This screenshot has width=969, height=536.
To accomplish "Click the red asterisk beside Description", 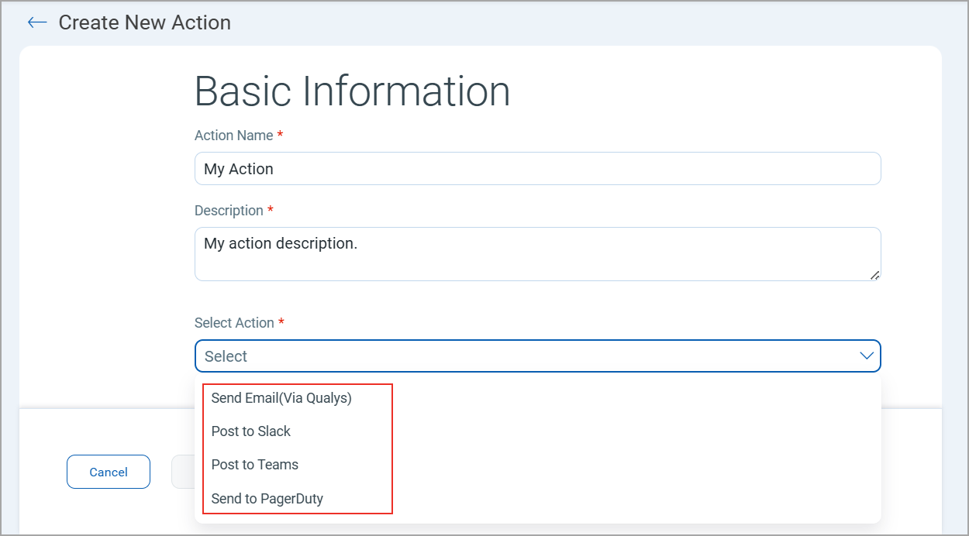I will [271, 211].
